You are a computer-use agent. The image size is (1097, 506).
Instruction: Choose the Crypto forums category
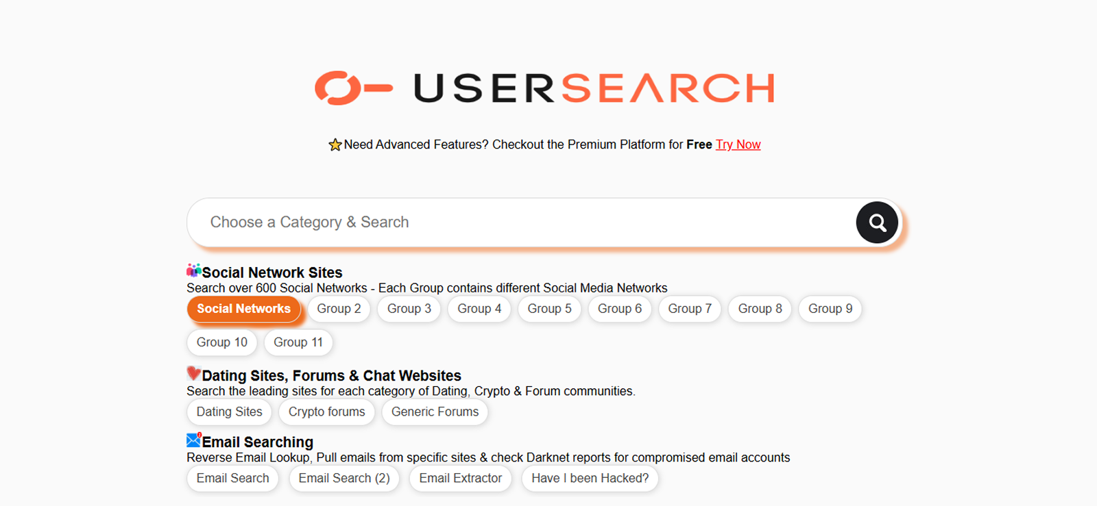[326, 412]
